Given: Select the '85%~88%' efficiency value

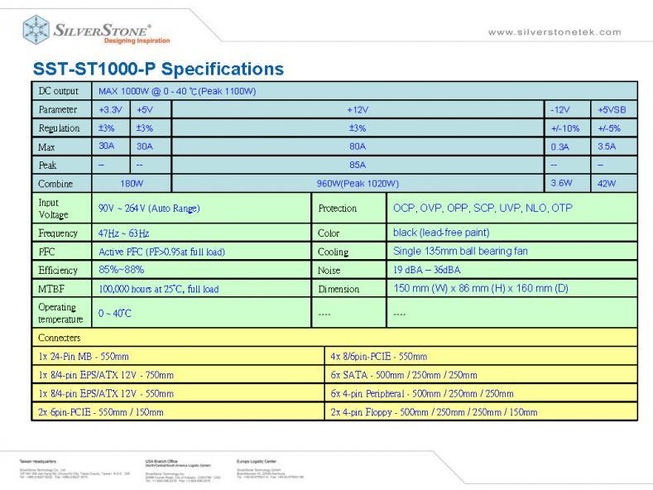Looking at the screenshot, I should coord(121,270).
